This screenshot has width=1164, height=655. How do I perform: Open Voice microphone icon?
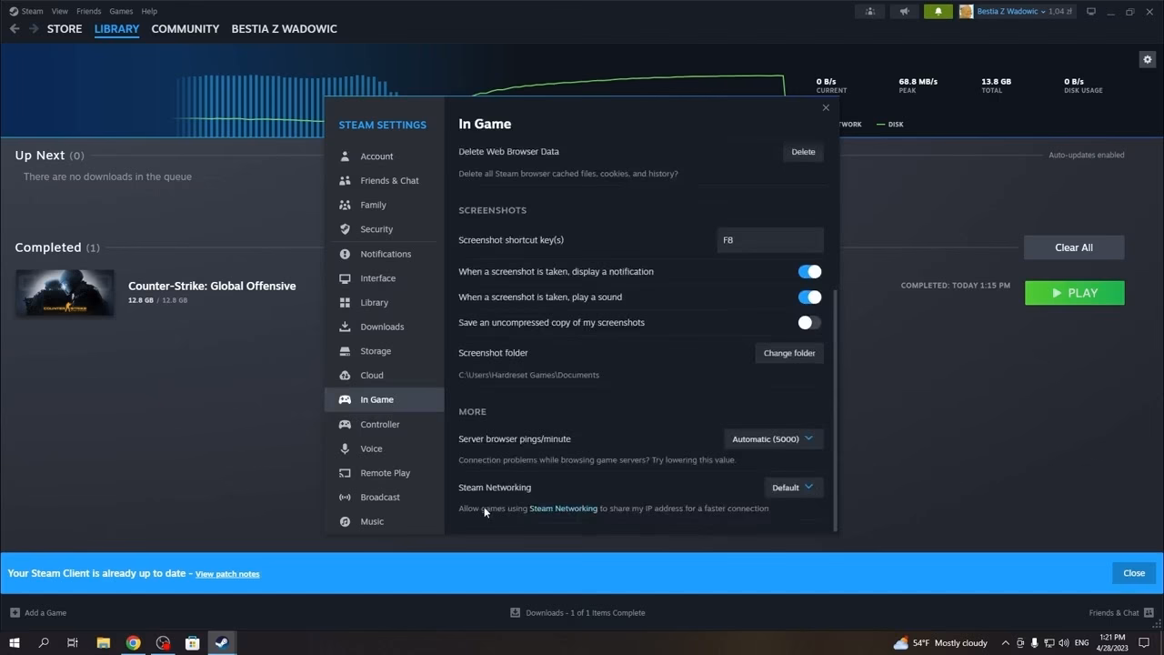345,448
